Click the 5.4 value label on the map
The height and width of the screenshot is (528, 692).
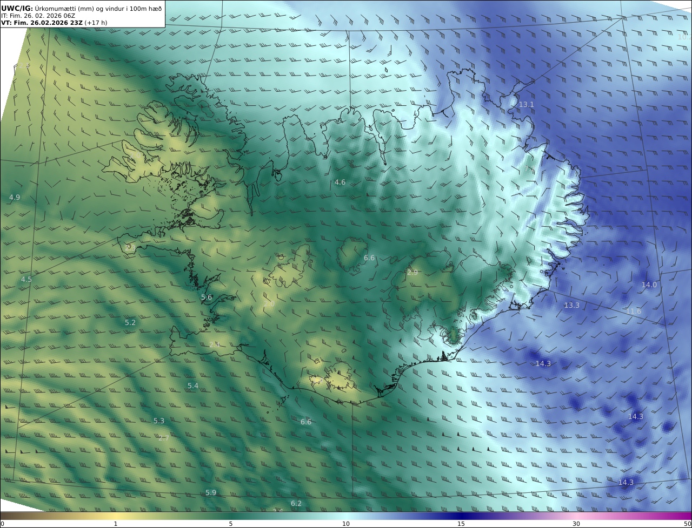(193, 386)
